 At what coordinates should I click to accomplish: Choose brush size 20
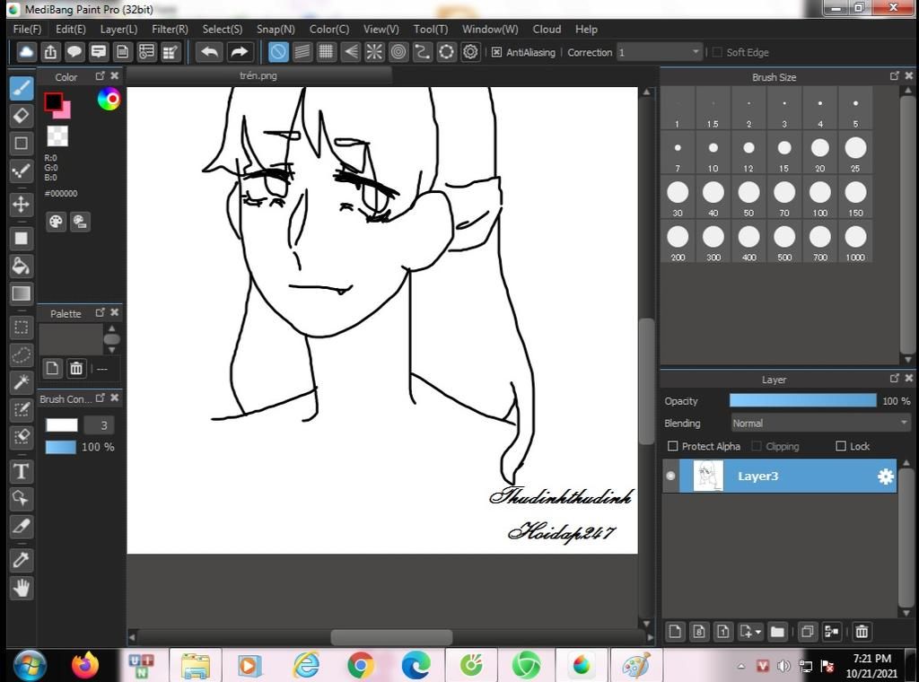pyautogui.click(x=819, y=148)
